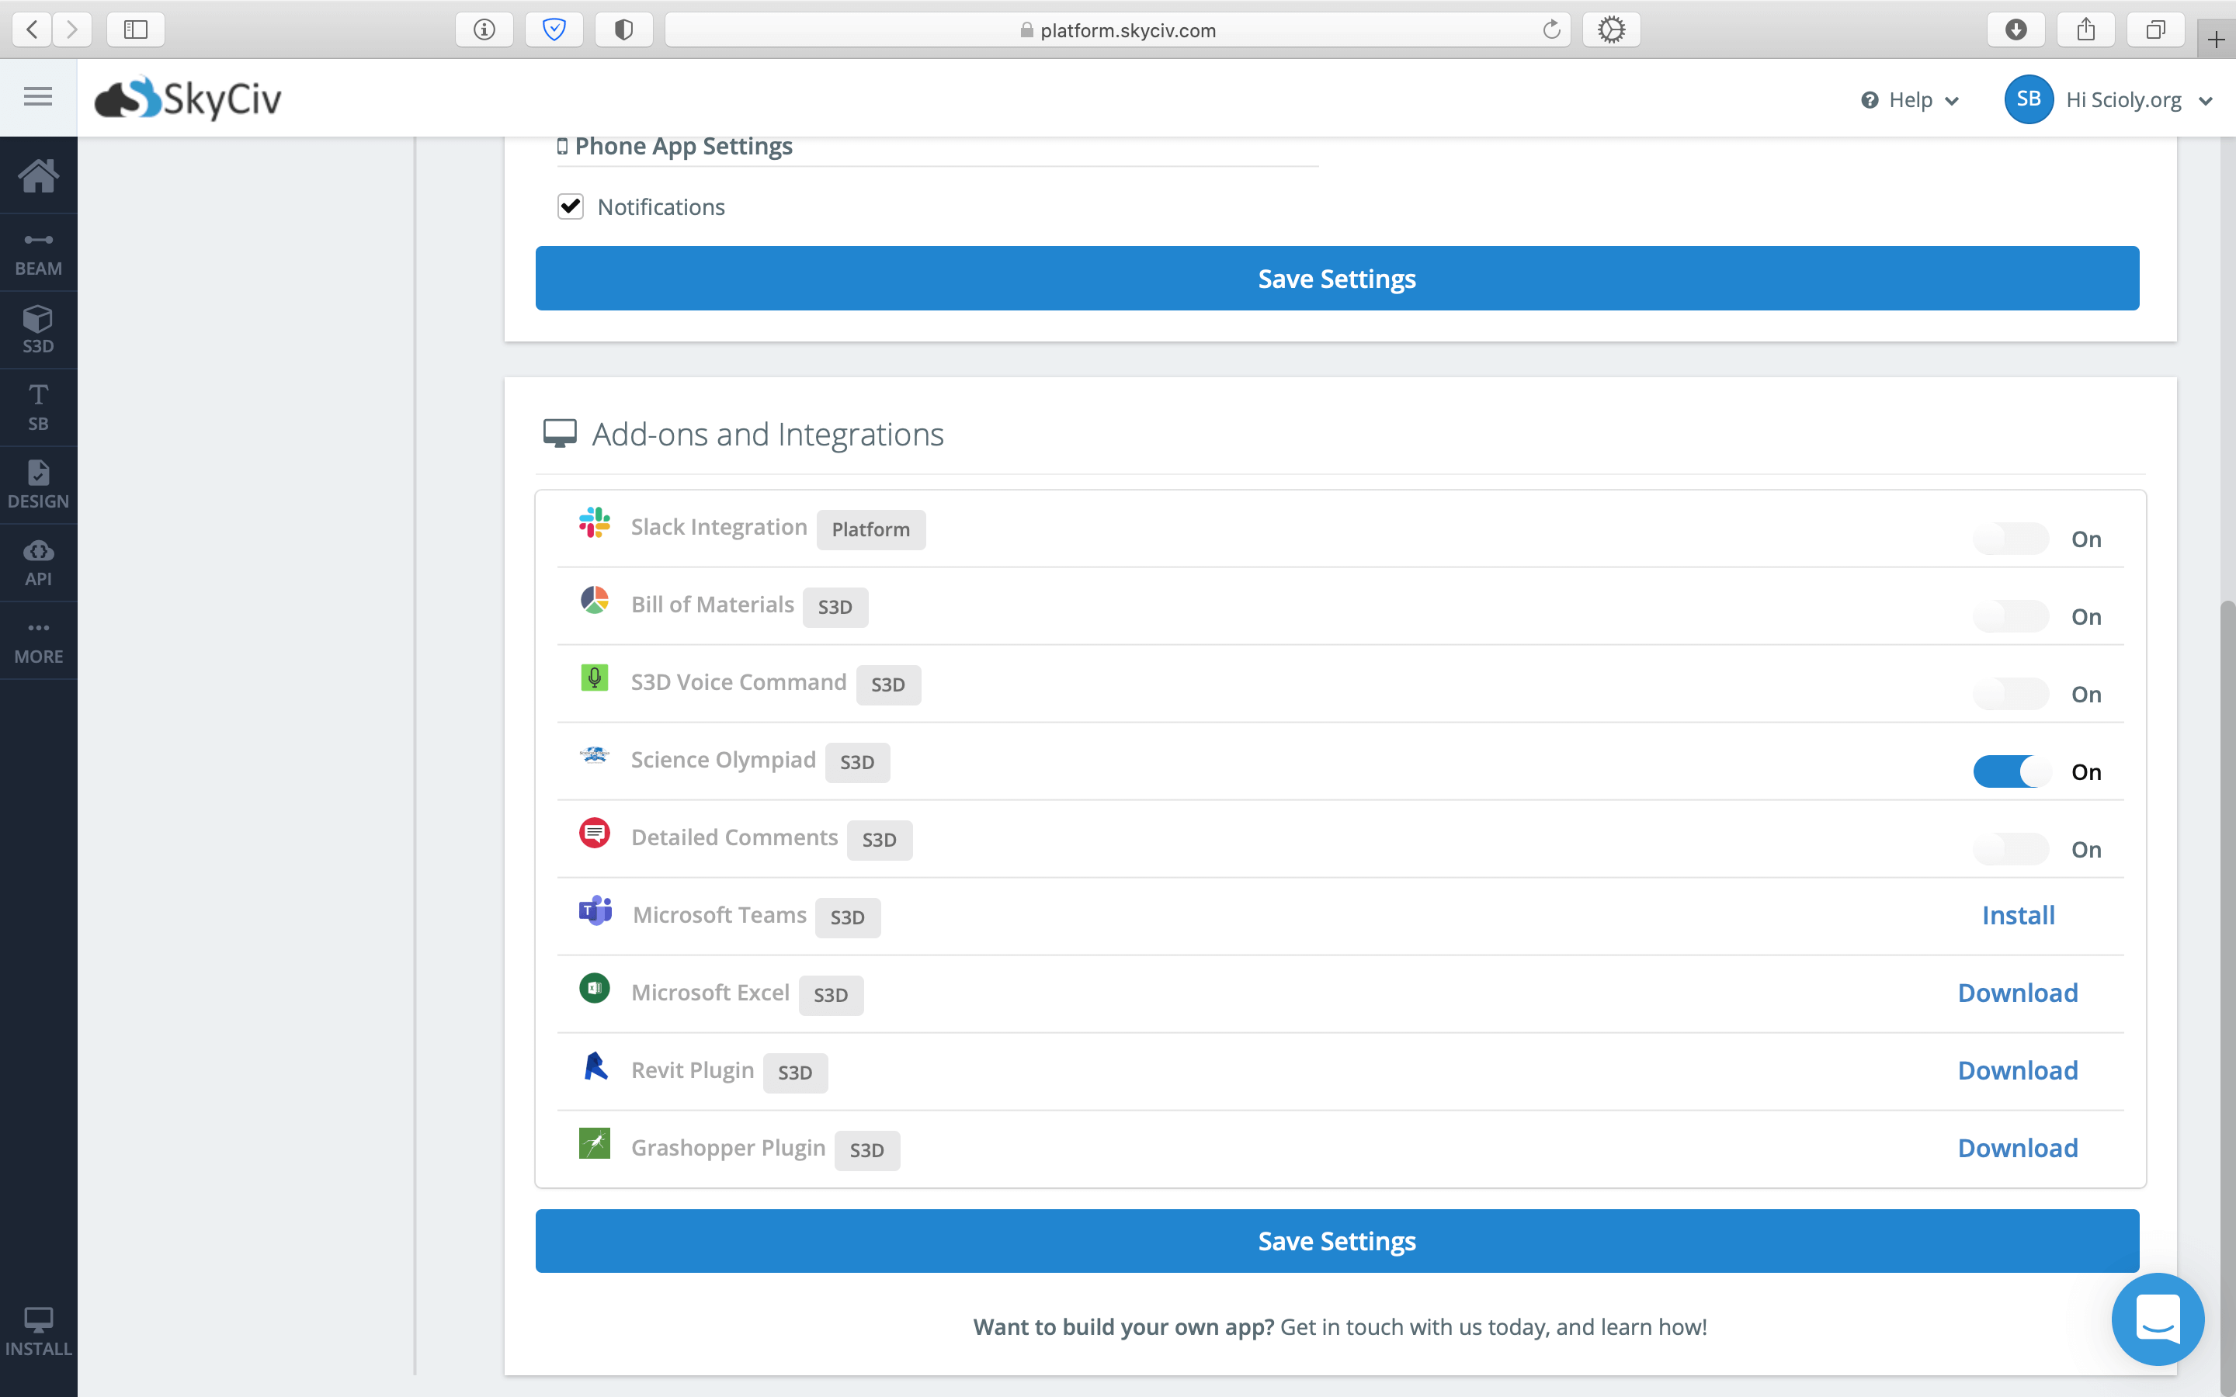The image size is (2236, 1397).
Task: Click the browser address bar
Action: [x=1118, y=29]
